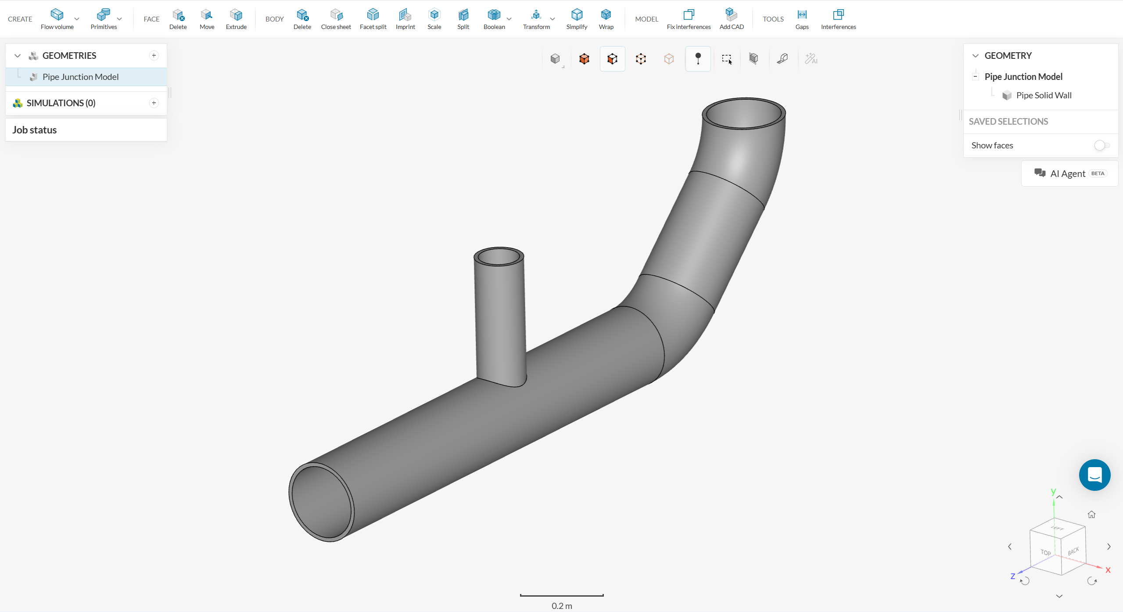Add a new simulation with plus button
1123x612 pixels.
click(154, 103)
